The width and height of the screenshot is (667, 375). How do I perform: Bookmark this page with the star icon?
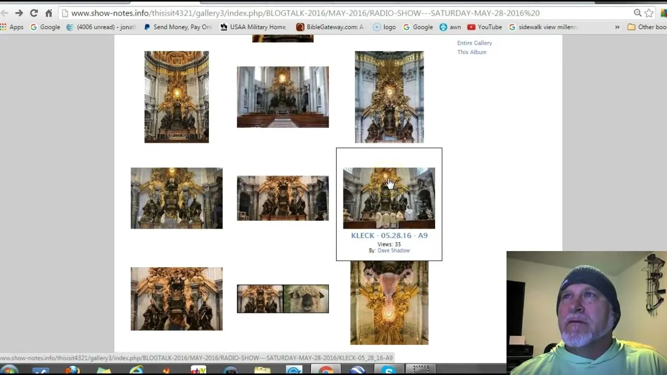(649, 13)
